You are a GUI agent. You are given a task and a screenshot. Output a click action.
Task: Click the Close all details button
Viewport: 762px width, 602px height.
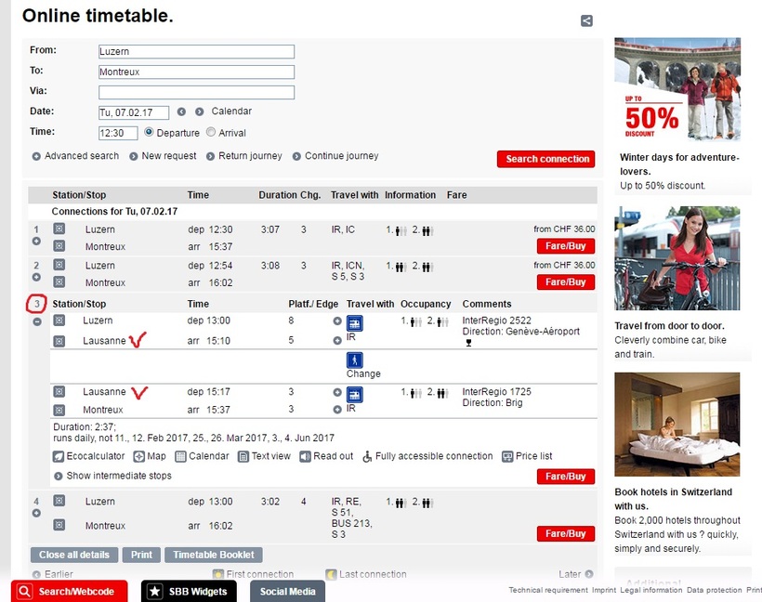pos(73,555)
